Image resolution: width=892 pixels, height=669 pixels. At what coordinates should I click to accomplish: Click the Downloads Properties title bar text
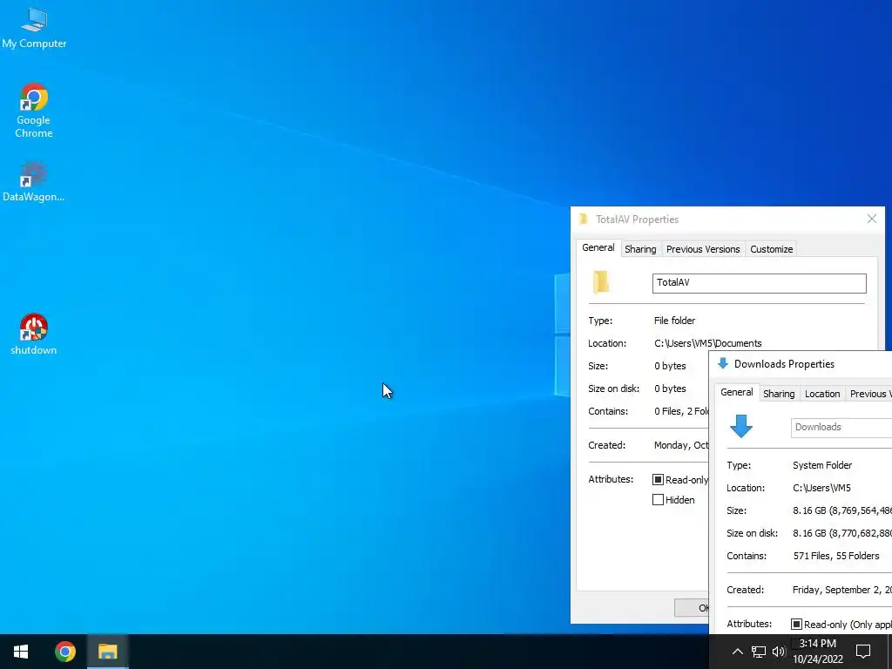[785, 364]
